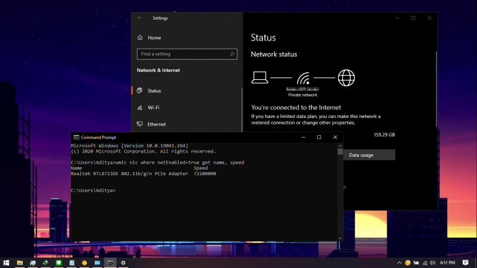Viewport: 477px width, 268px height.
Task: Click the "72200000" speed value
Action: pos(205,173)
